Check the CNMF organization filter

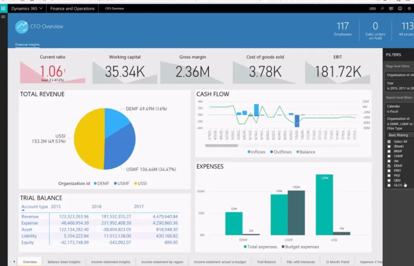[x=389, y=156]
